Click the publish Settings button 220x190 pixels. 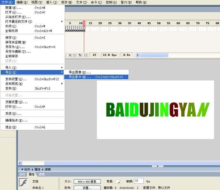click(x=87, y=188)
